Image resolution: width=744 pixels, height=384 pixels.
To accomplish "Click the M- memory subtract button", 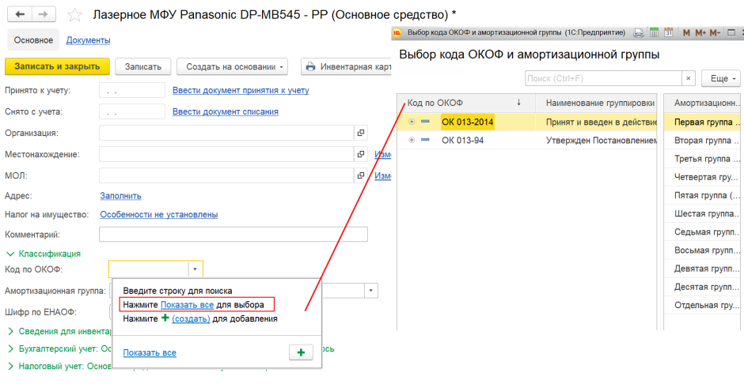I will [715, 32].
